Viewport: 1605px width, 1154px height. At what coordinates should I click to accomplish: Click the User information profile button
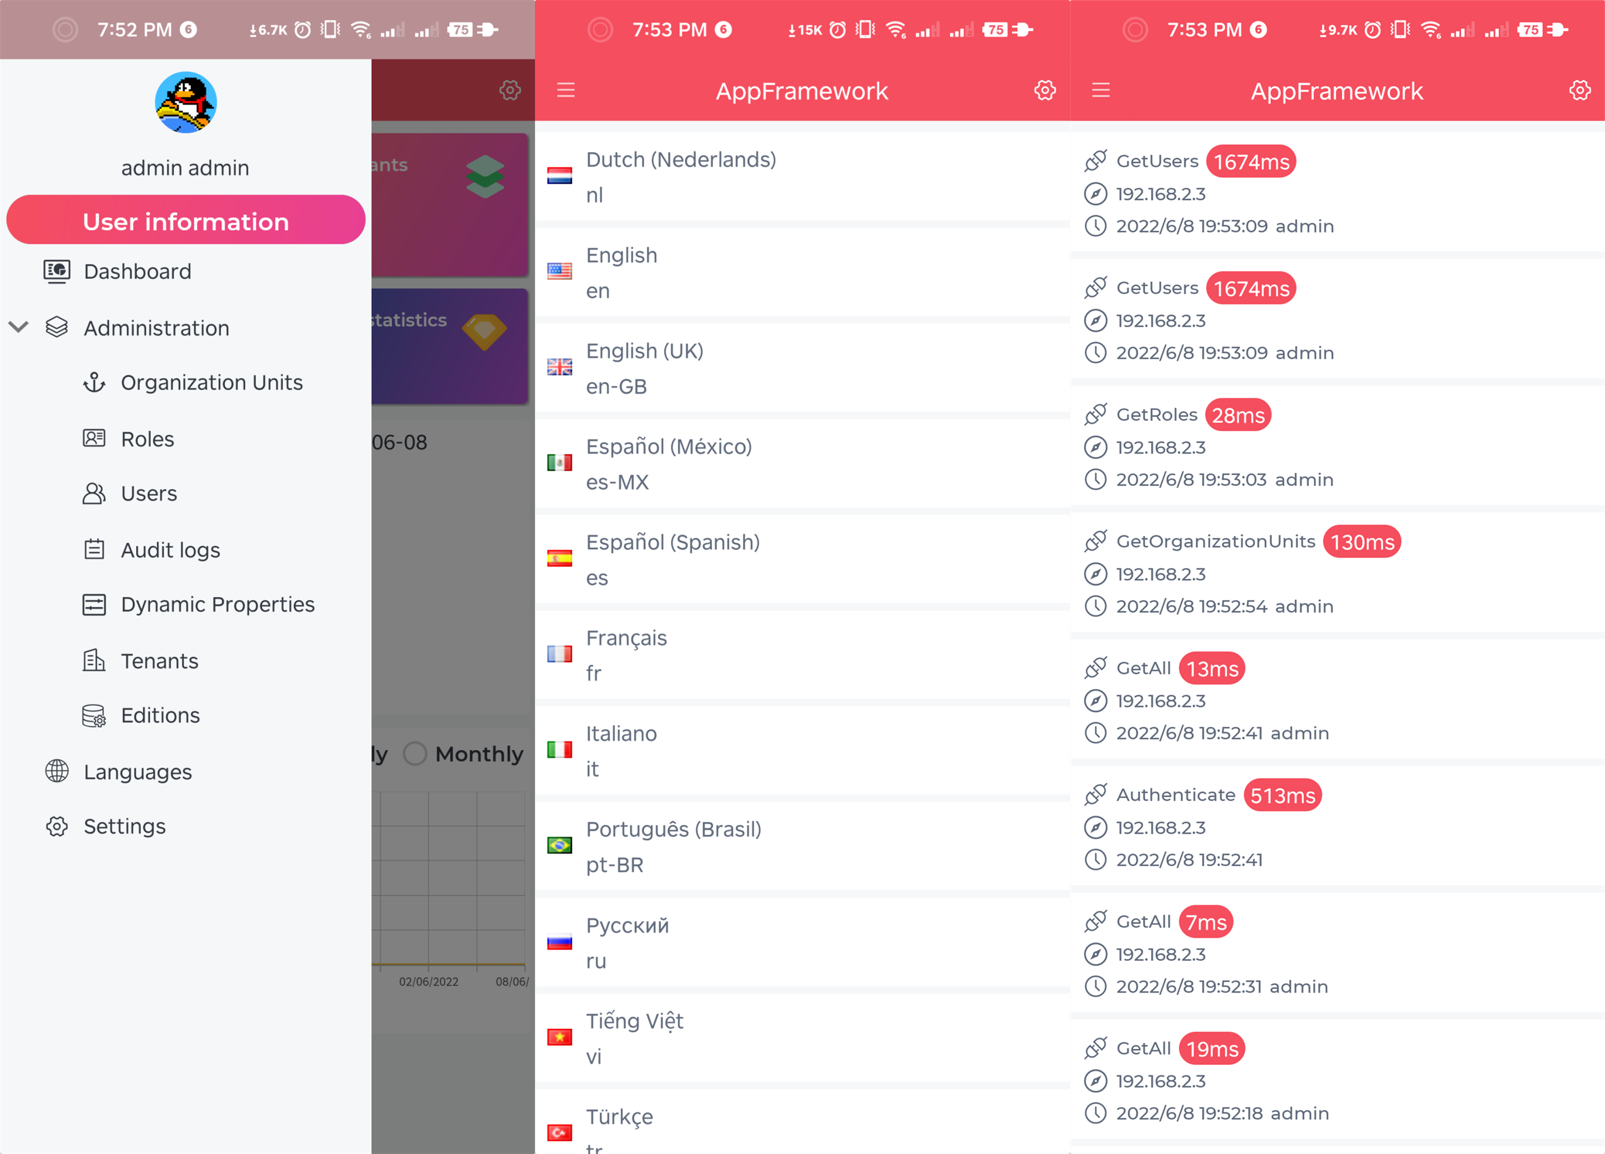185,221
